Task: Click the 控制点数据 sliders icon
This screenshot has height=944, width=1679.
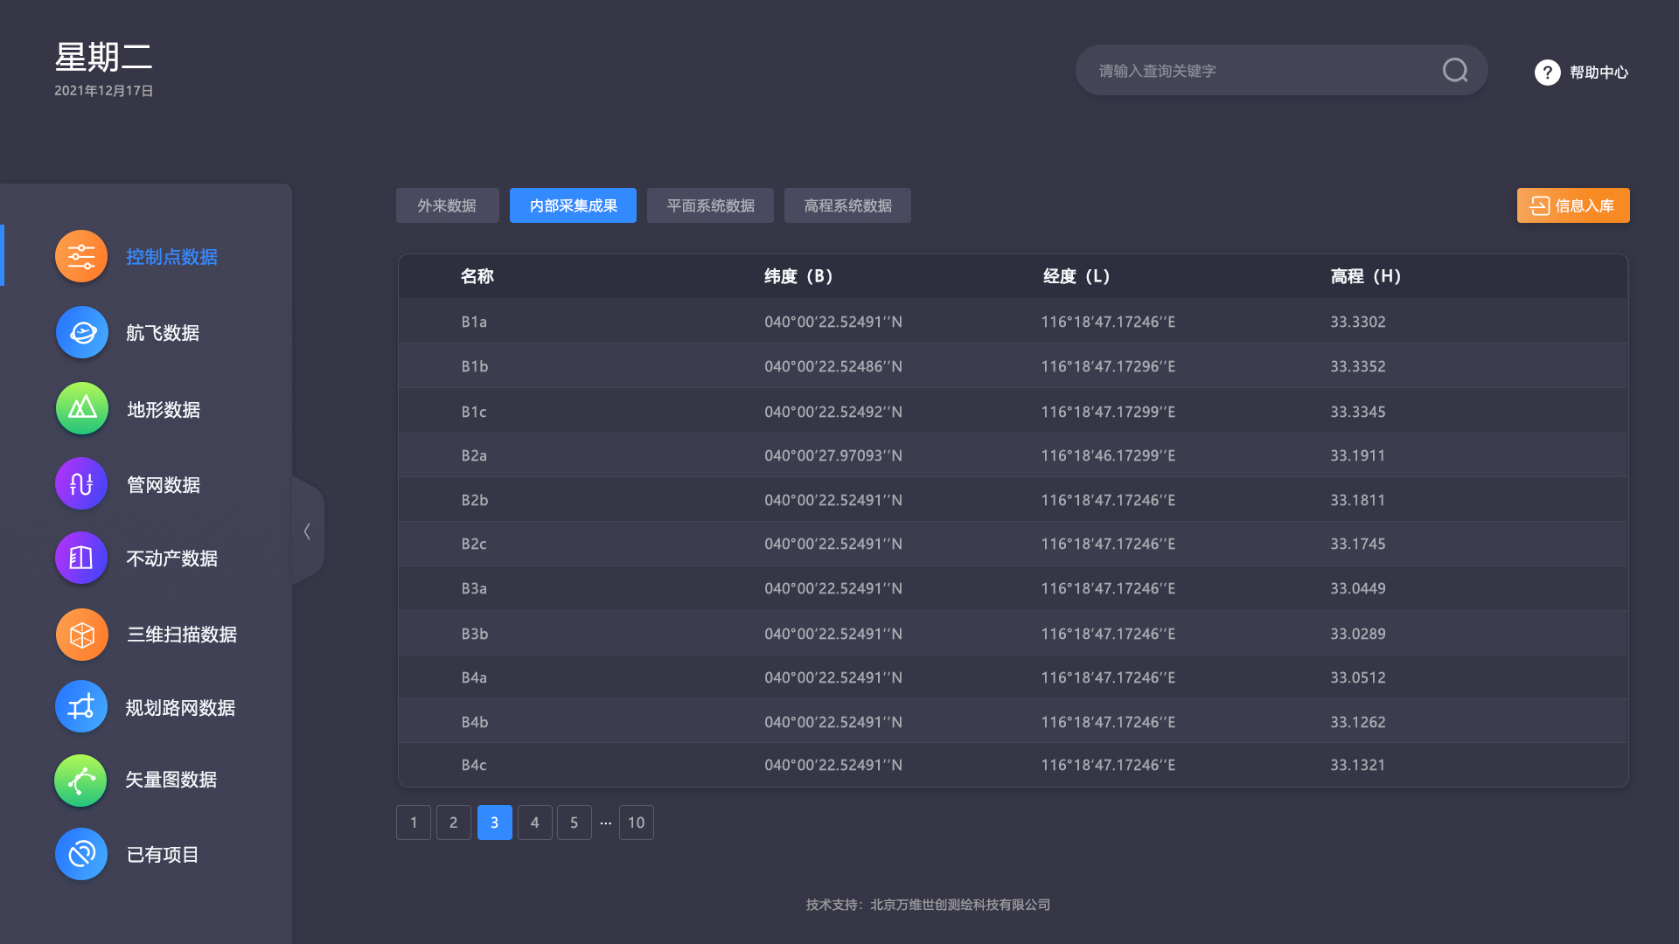Action: tap(81, 256)
